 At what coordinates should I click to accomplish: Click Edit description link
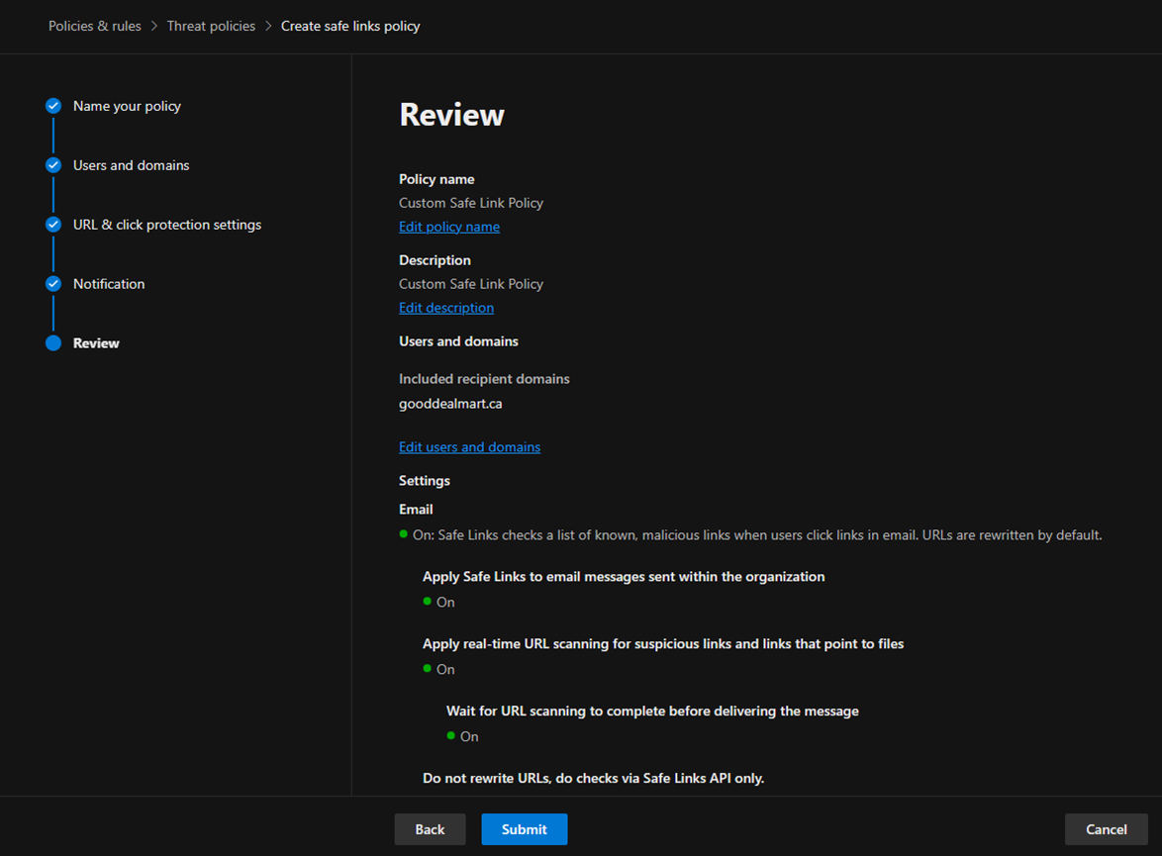click(x=446, y=308)
